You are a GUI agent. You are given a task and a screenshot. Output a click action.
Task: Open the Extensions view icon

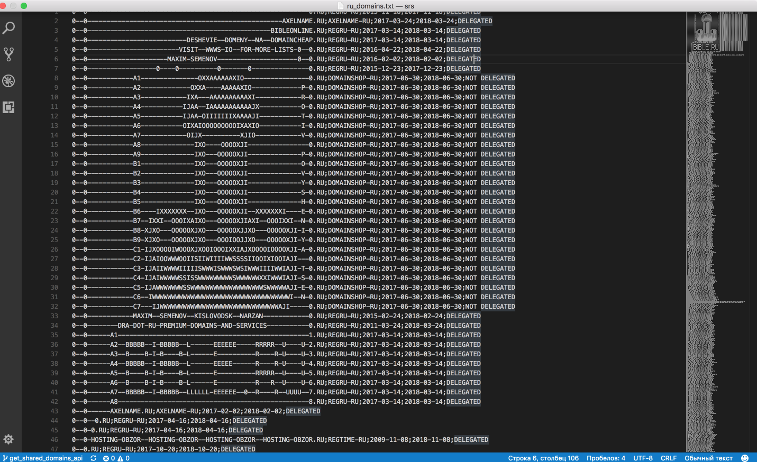pyautogui.click(x=8, y=107)
